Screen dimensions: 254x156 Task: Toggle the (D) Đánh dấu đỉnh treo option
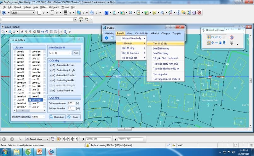50,65
